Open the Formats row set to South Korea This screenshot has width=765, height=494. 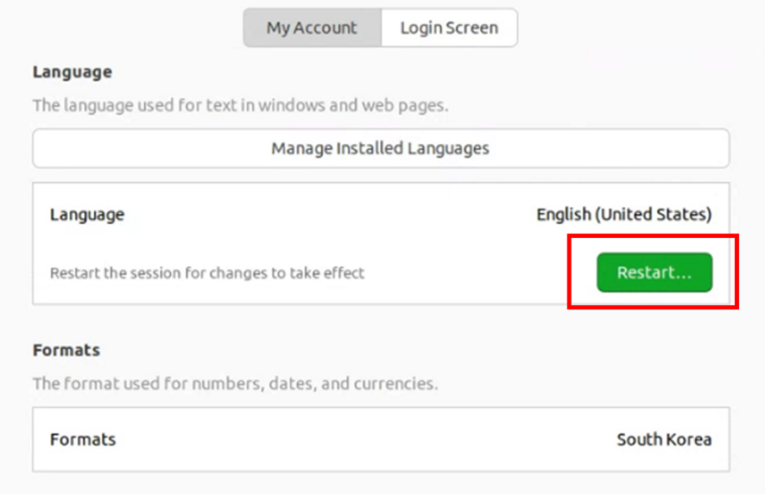pyautogui.click(x=381, y=440)
